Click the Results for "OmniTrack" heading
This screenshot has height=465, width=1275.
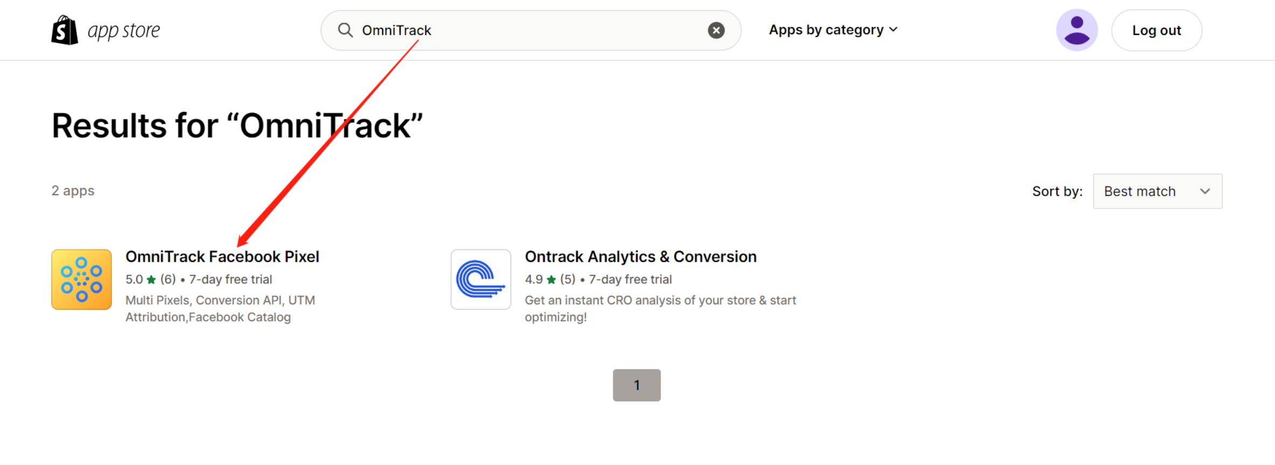coord(237,126)
